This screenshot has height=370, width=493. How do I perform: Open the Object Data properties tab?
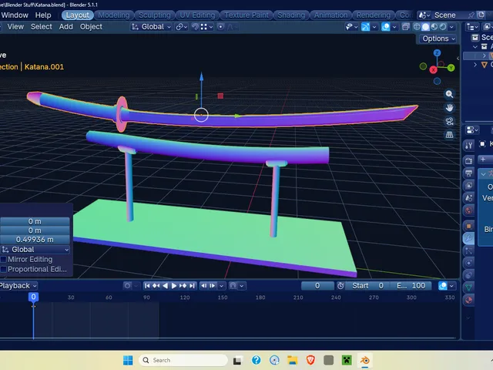click(x=468, y=288)
